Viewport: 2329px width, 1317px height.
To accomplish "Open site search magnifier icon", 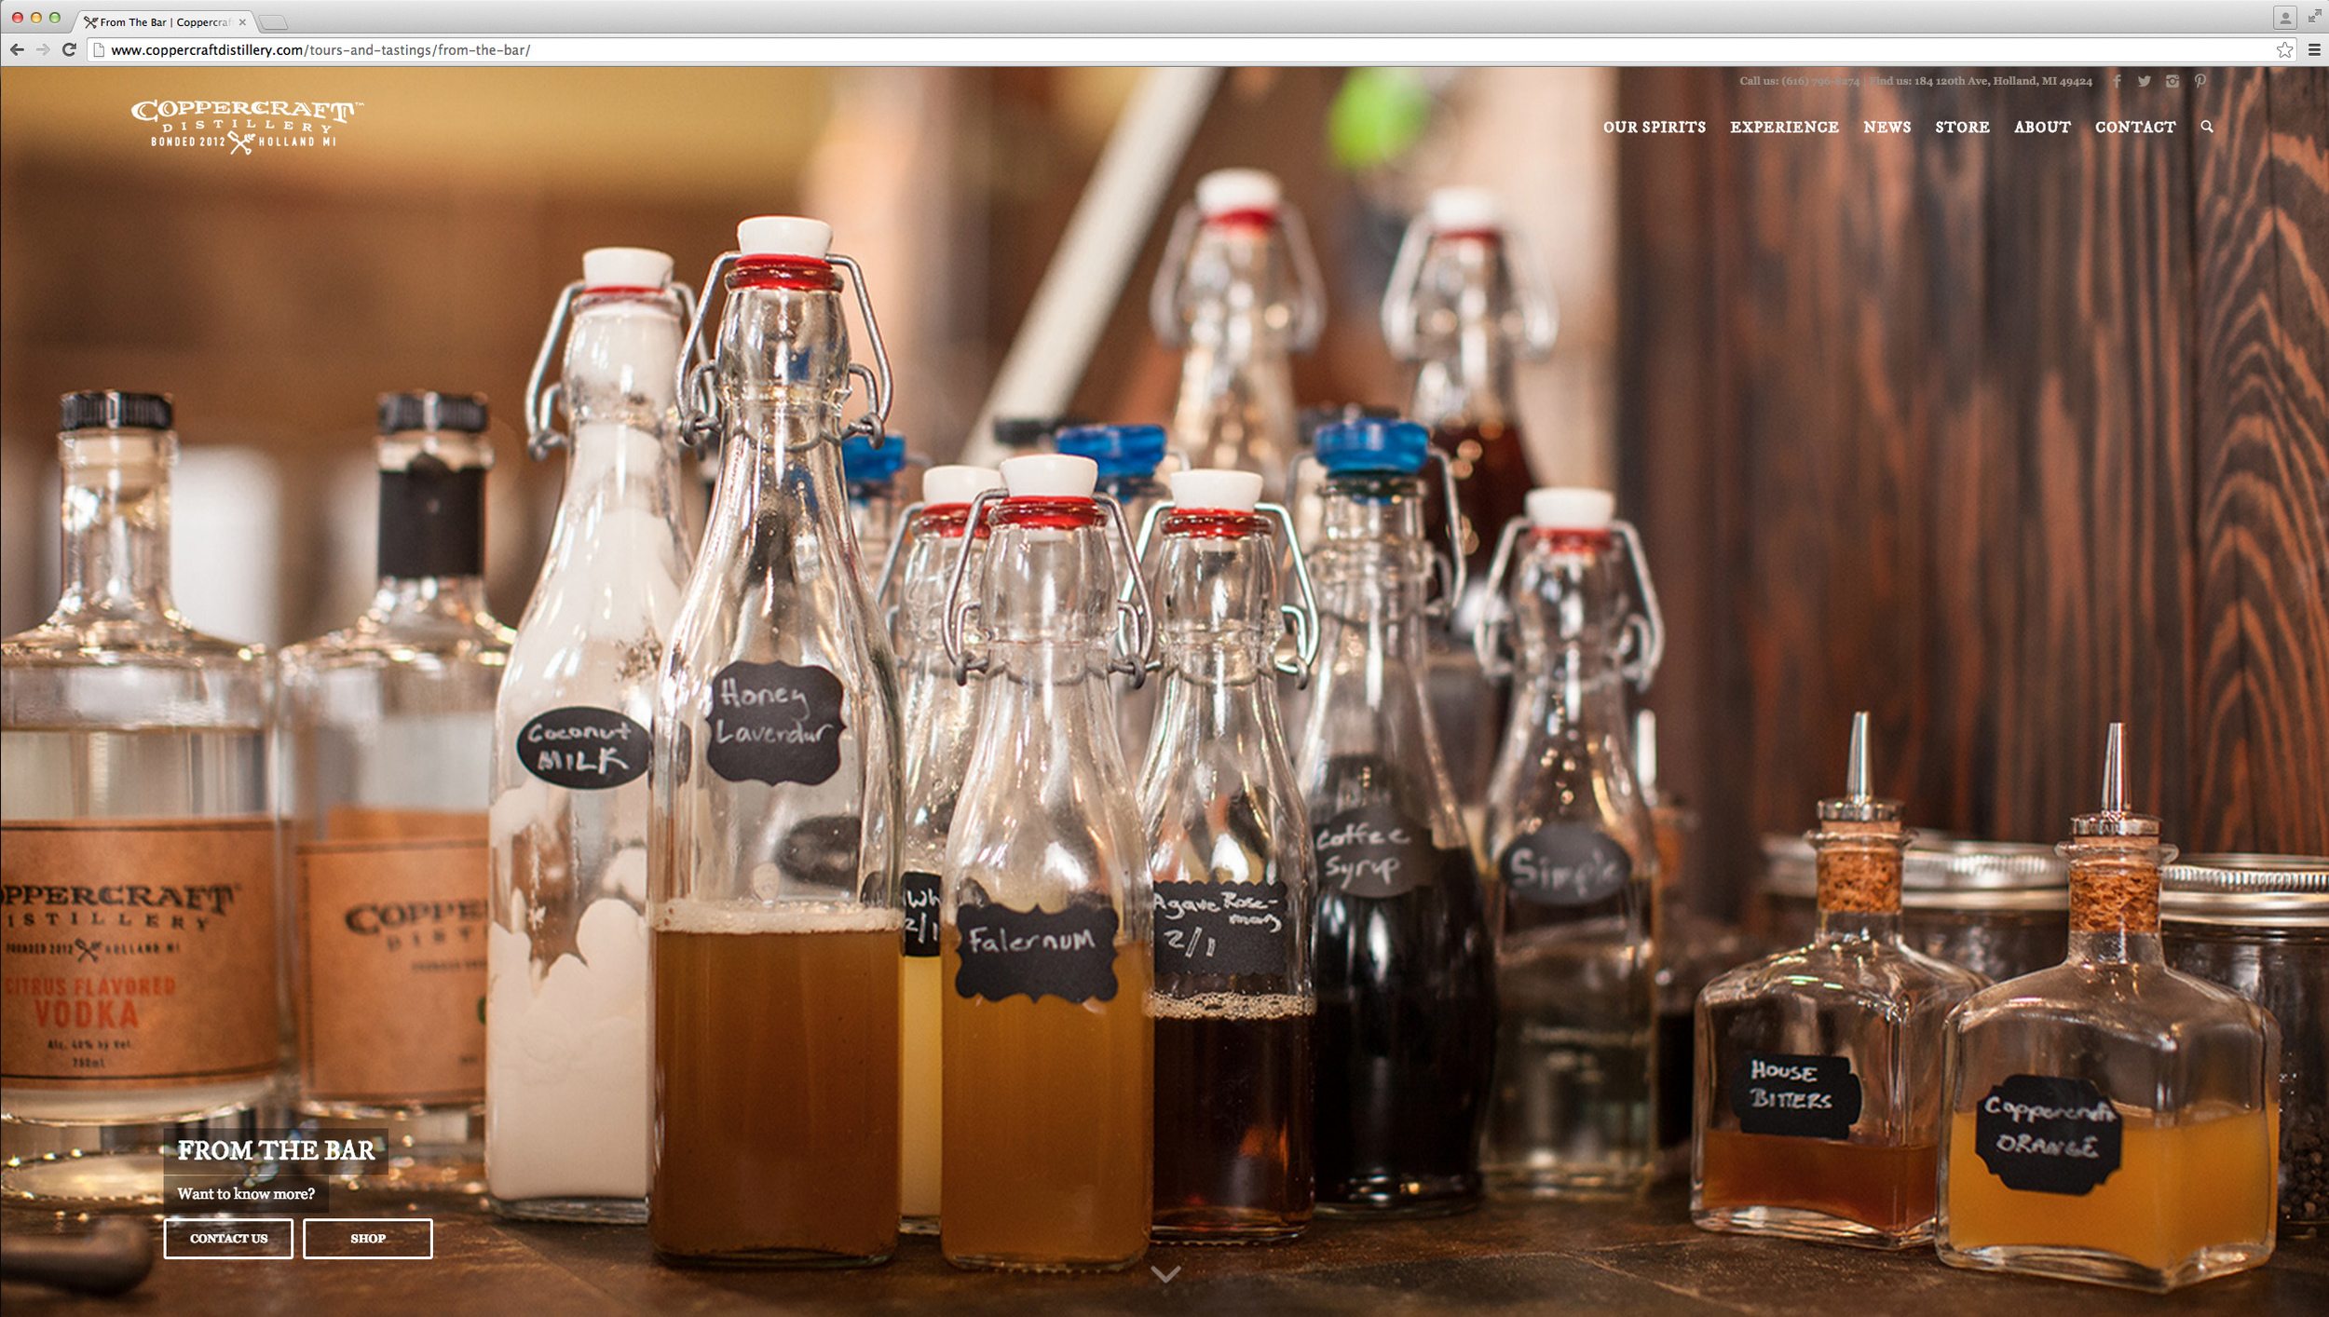I will [2207, 127].
